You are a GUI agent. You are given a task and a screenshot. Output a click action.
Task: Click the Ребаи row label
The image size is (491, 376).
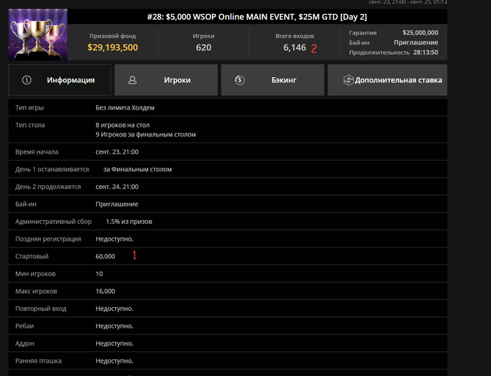point(25,326)
